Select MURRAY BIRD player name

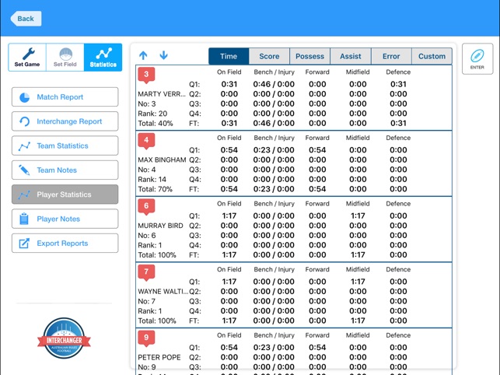[160, 226]
